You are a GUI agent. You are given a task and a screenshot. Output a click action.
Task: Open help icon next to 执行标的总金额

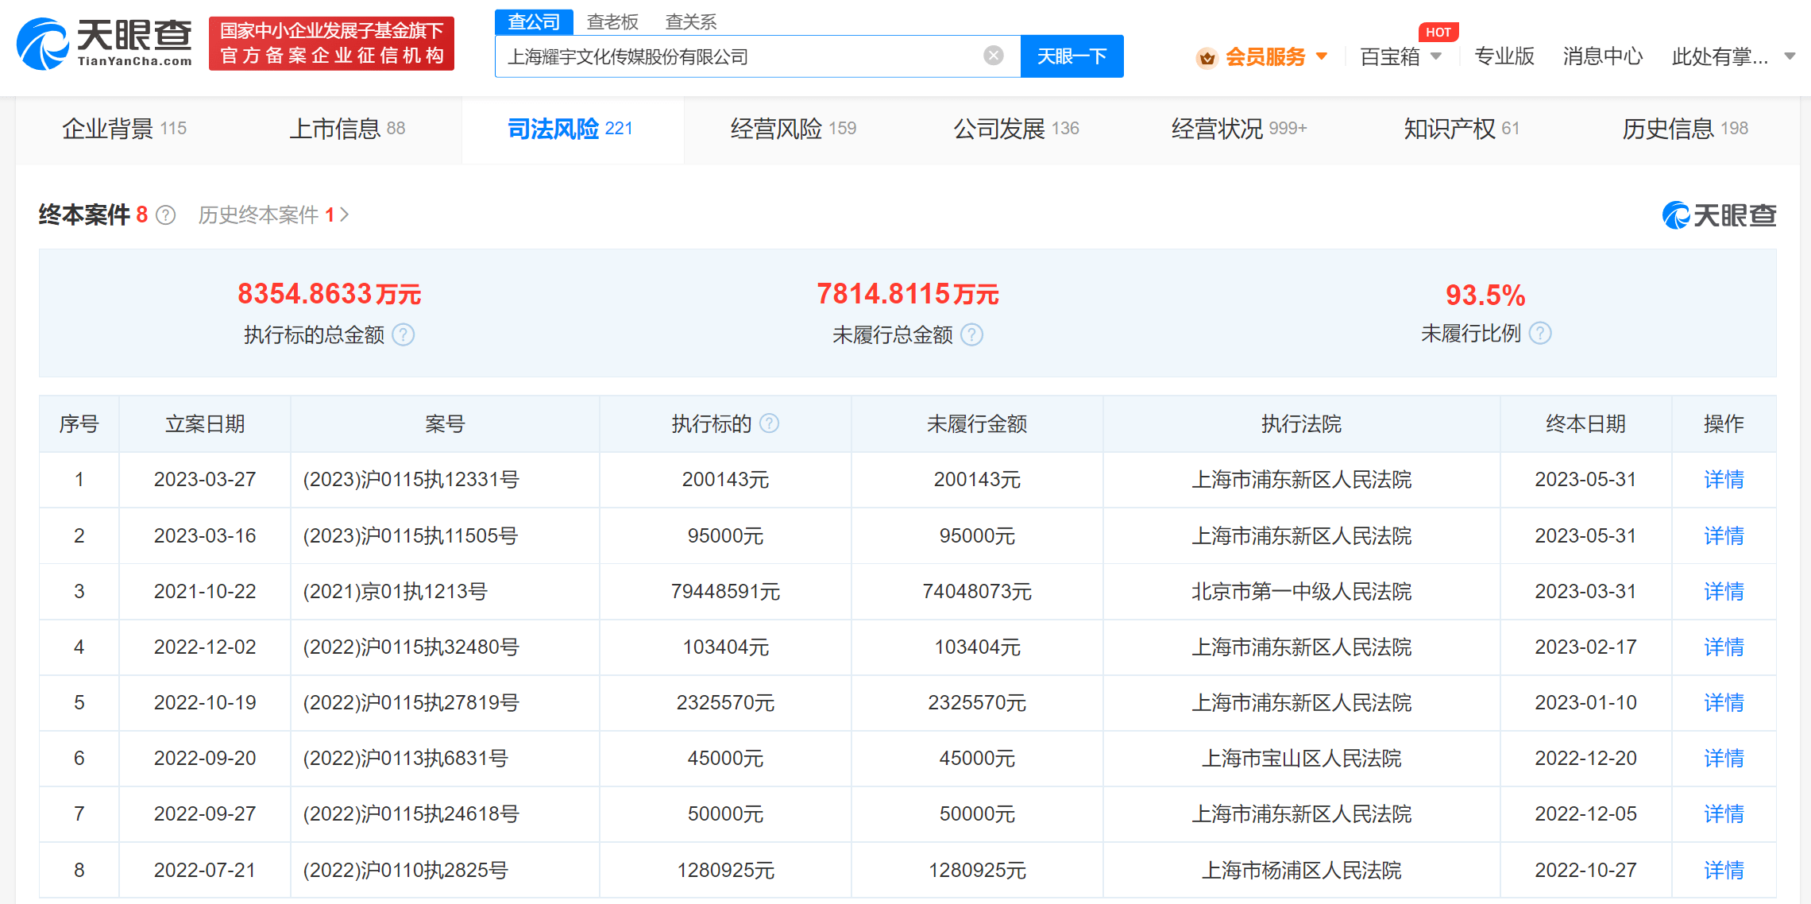pyautogui.click(x=404, y=335)
